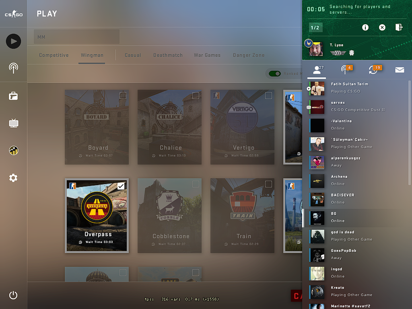The width and height of the screenshot is (412, 309).
Task: Click Archena's avatar
Action: 317,181
